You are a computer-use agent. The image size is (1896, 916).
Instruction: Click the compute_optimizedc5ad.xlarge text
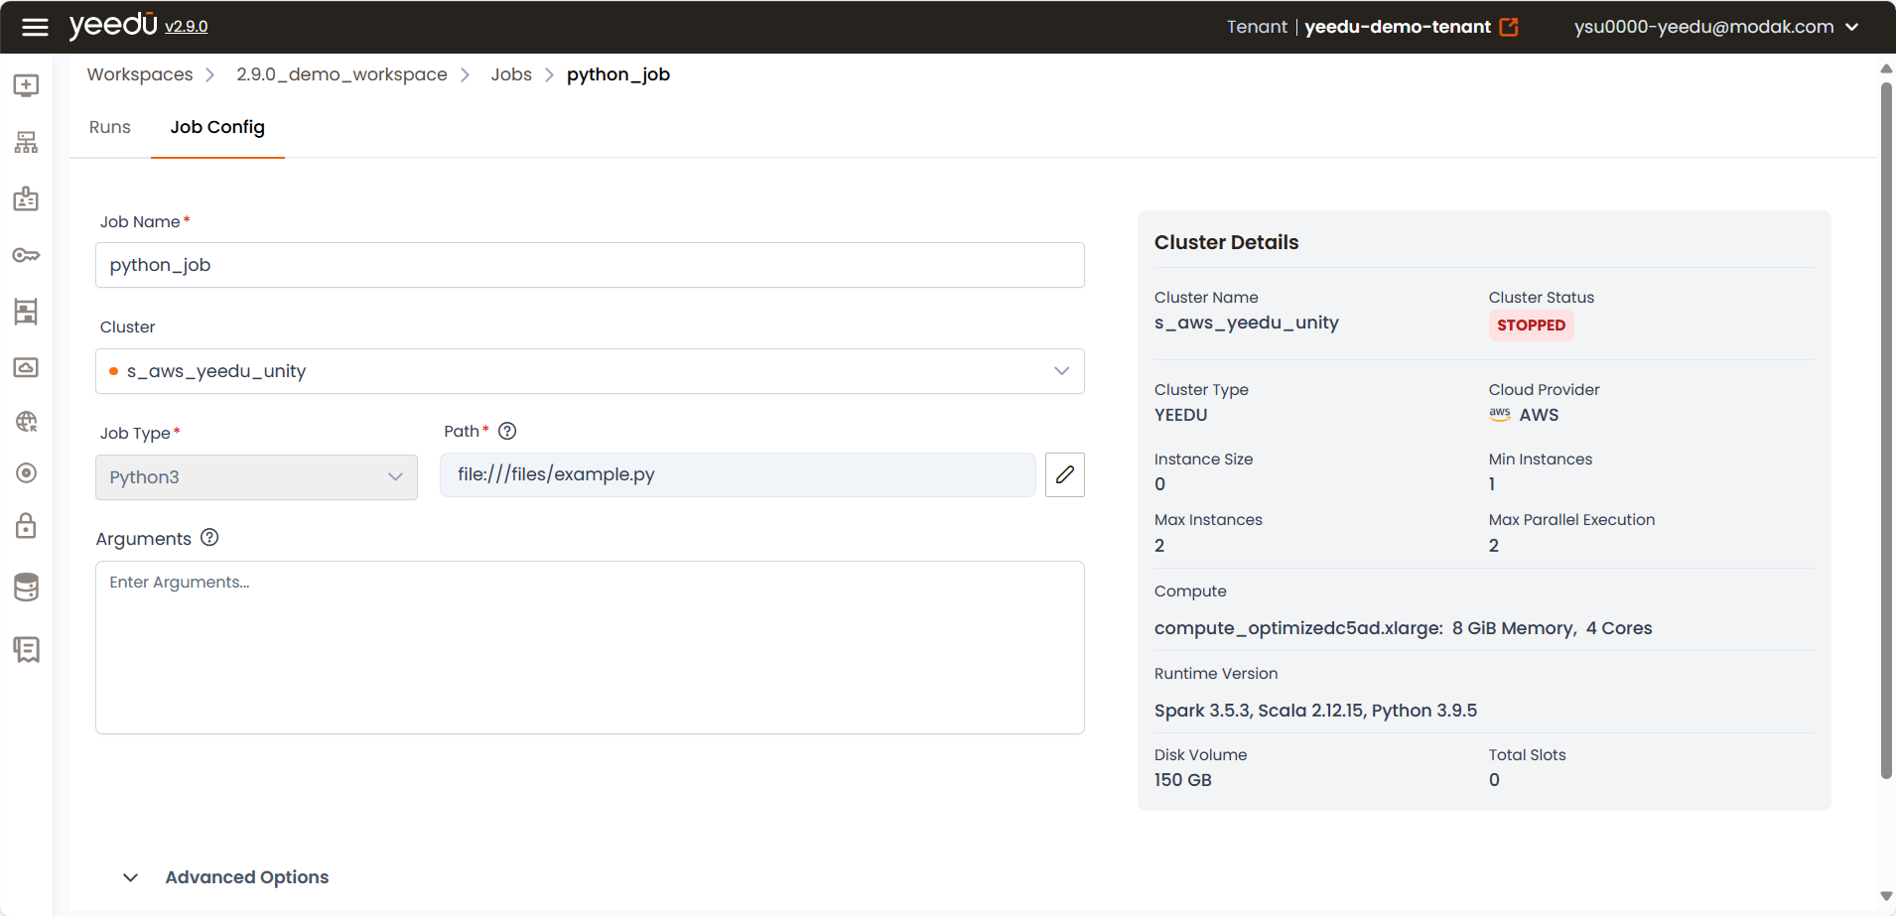[x=1298, y=628]
